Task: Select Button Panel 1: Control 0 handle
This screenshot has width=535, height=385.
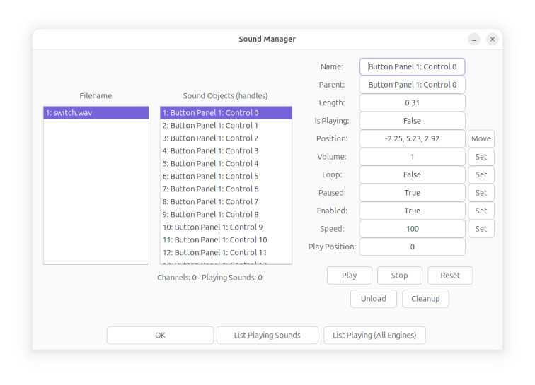Action: coord(226,113)
